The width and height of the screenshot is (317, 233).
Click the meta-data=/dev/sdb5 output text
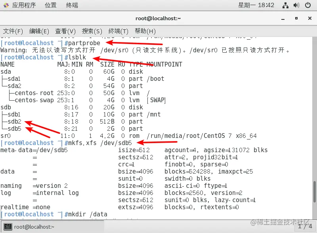click(34, 150)
